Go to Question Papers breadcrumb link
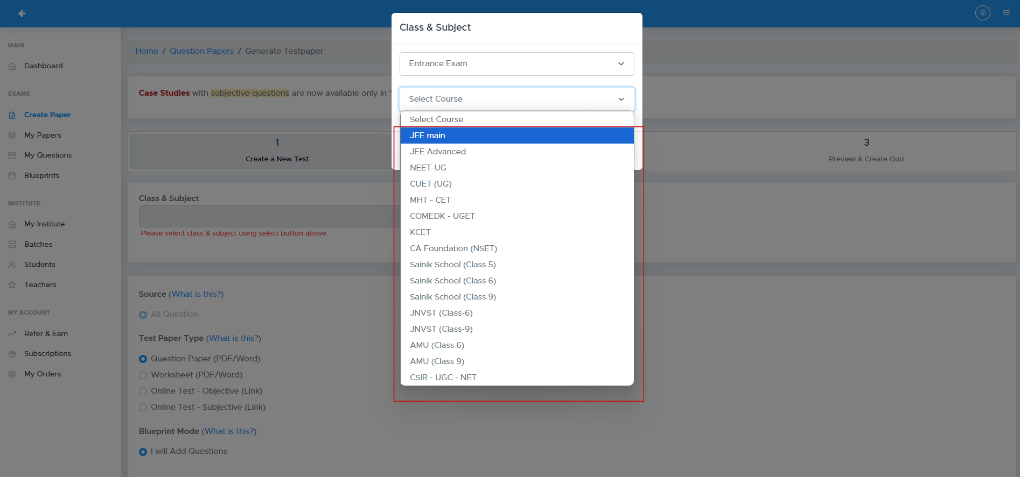 (x=201, y=51)
